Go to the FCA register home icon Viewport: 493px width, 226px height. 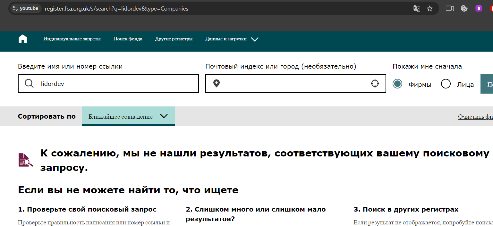23,39
